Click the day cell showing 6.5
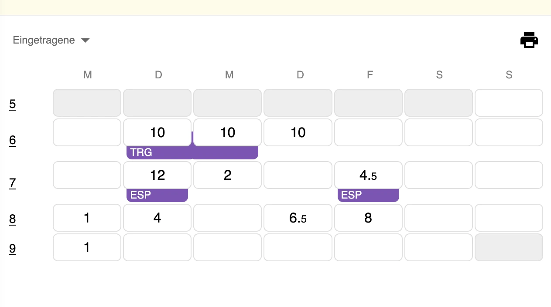Image resolution: width=551 pixels, height=307 pixels. tap(298, 218)
